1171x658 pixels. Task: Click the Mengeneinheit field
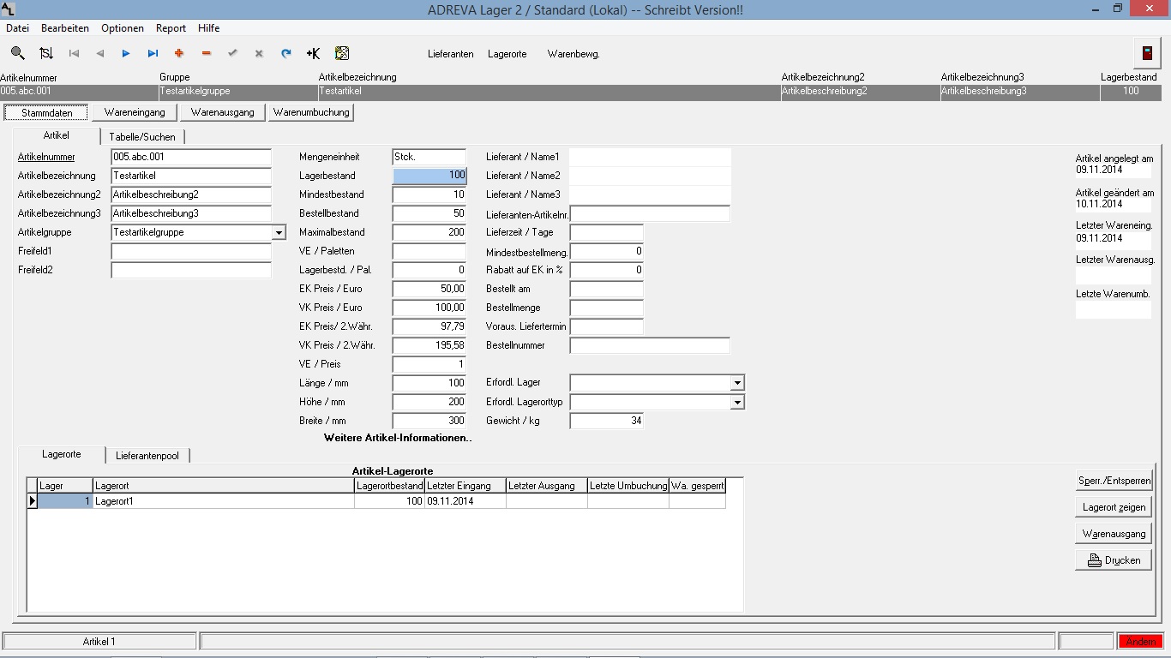pyautogui.click(x=429, y=157)
